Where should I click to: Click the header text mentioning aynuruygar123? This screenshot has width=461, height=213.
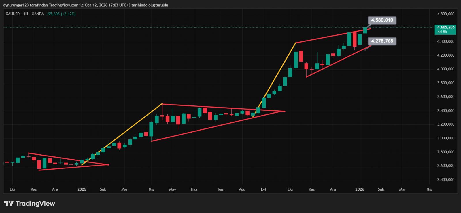tap(86, 5)
